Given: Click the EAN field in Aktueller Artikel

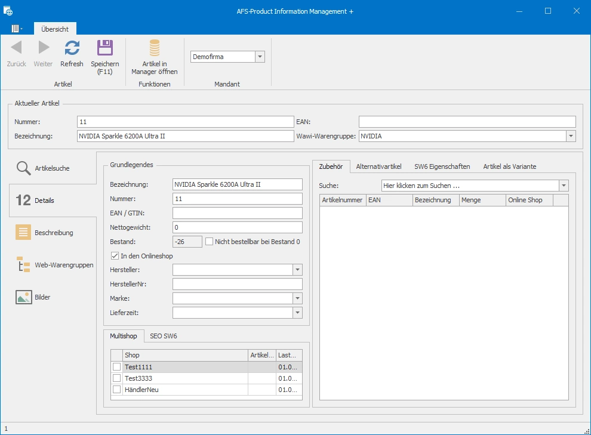Looking at the screenshot, I should pos(467,122).
